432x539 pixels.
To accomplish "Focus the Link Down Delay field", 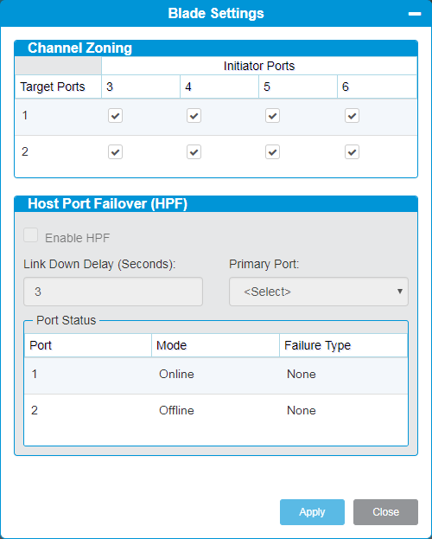I will 113,292.
